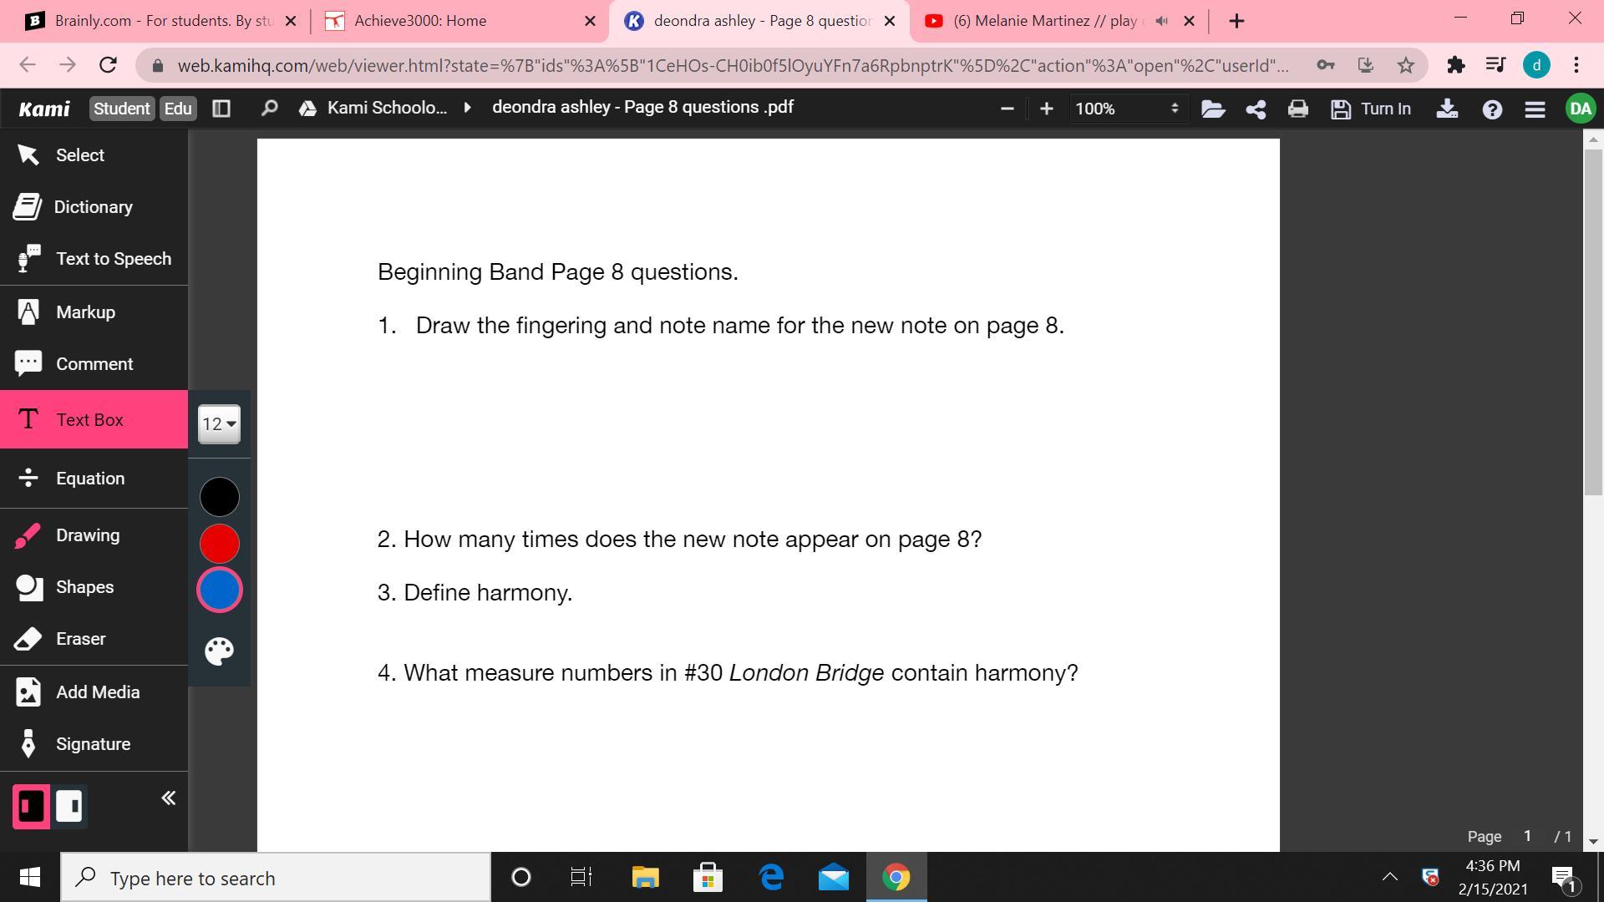The height and width of the screenshot is (902, 1604).
Task: Open the Kami hamburger menu
Action: (1535, 109)
